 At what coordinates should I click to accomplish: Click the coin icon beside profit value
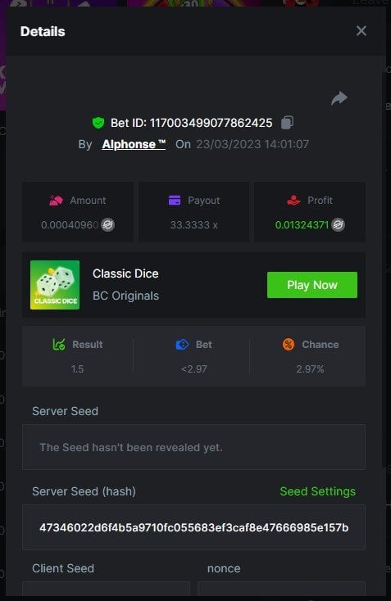(338, 224)
